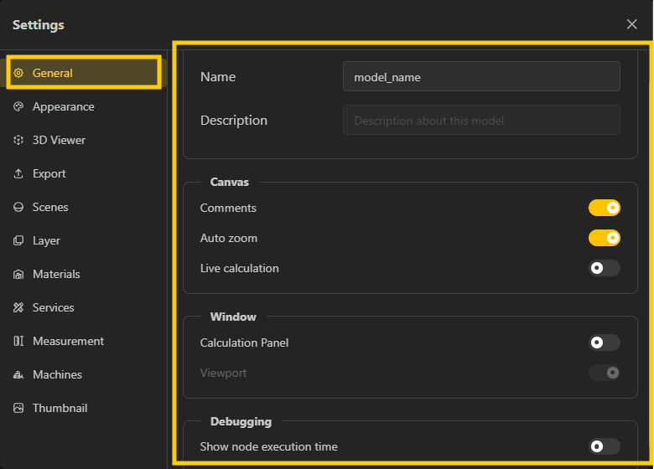The width and height of the screenshot is (654, 469).
Task: Click the Description text field
Action: click(481, 120)
